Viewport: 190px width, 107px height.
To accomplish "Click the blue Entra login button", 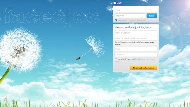I will [152, 16].
